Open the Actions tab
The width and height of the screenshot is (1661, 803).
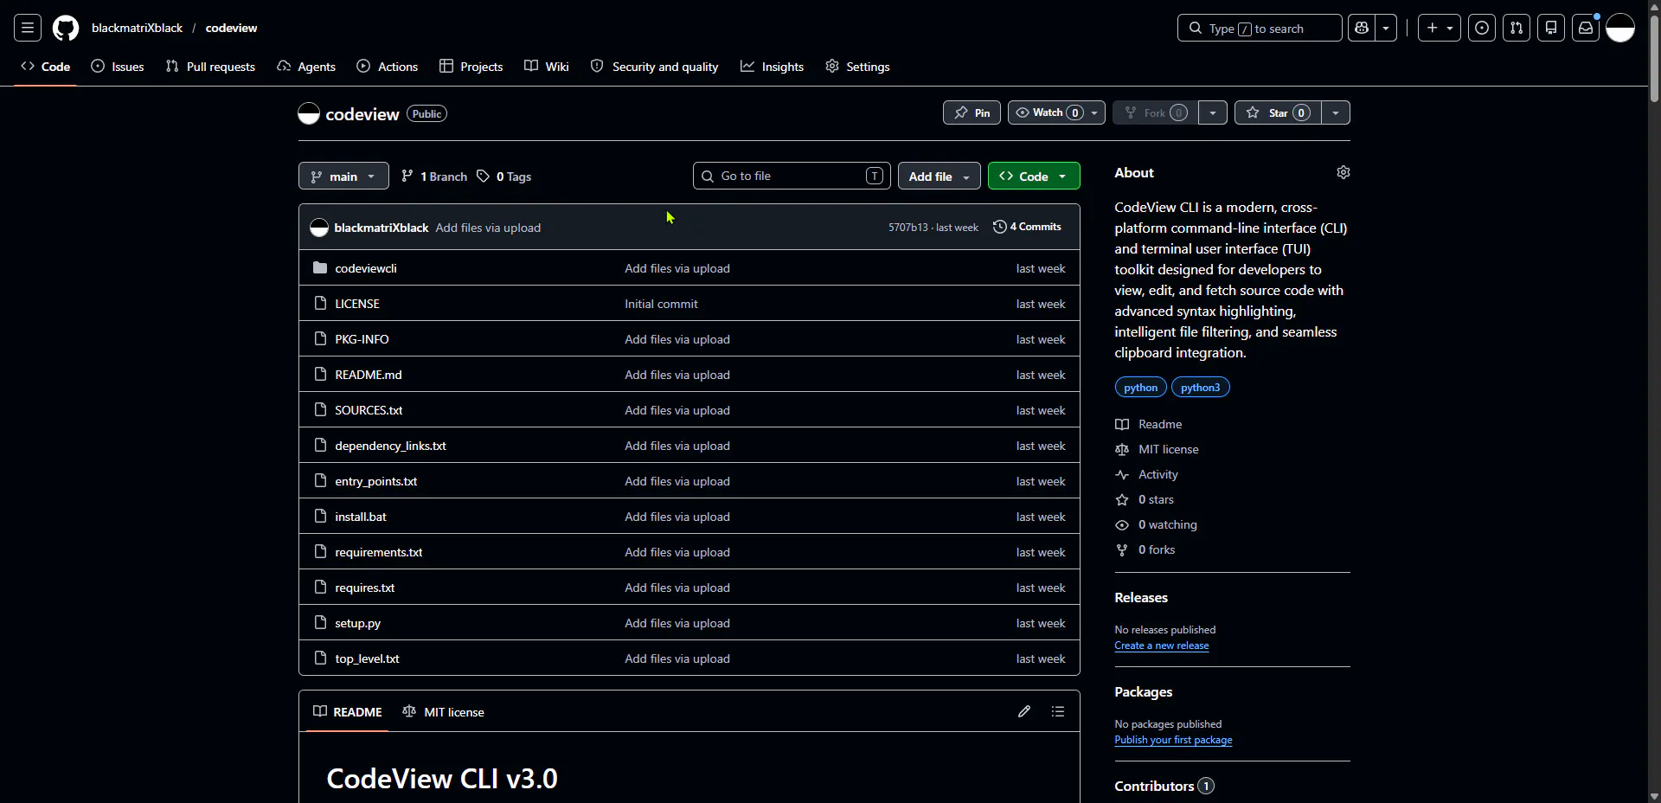[x=388, y=67]
